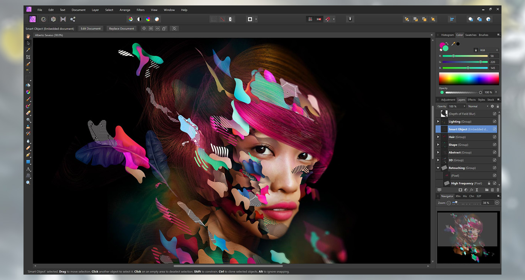Open the Filters menu
Screen dimensions: 525x280
tap(141, 10)
